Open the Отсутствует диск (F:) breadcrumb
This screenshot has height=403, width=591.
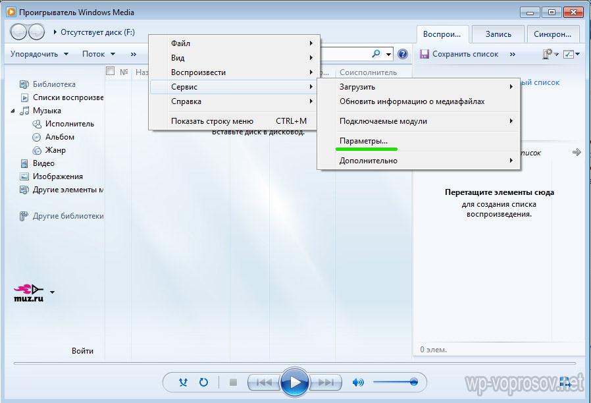[97, 32]
